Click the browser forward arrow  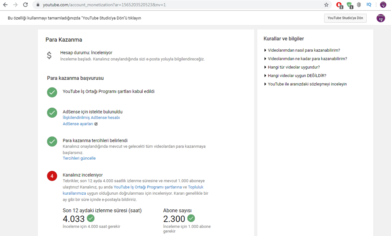[x=15, y=5]
